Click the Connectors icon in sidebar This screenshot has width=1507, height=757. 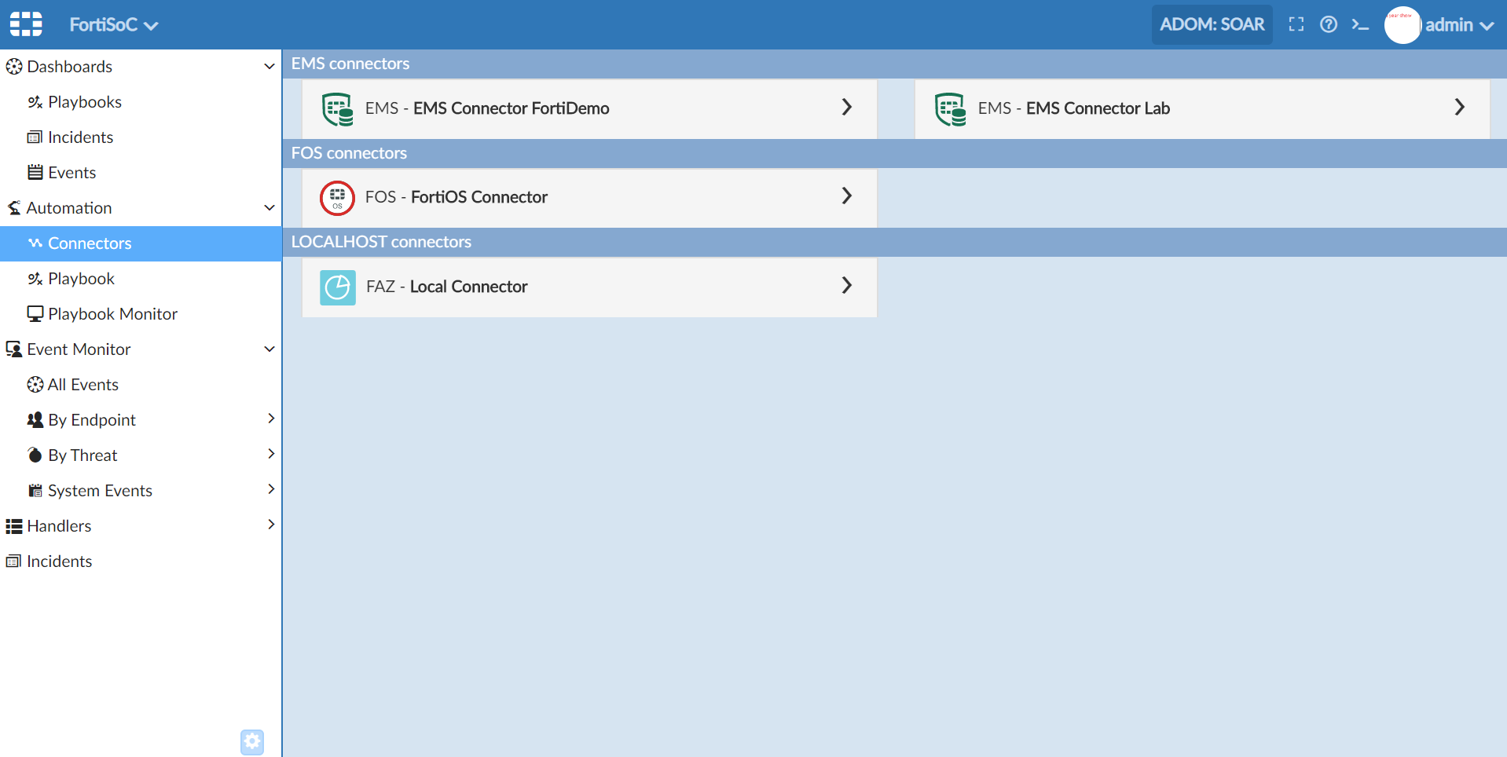coord(35,243)
